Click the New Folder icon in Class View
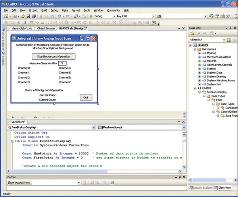Screen dimensions: 238x197 pyautogui.click(x=192, y=33)
